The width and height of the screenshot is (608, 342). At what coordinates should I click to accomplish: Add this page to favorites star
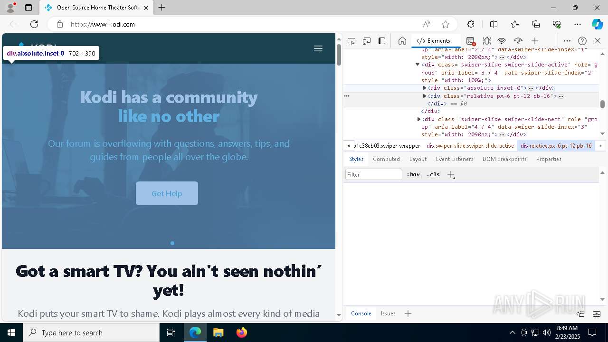tap(446, 24)
